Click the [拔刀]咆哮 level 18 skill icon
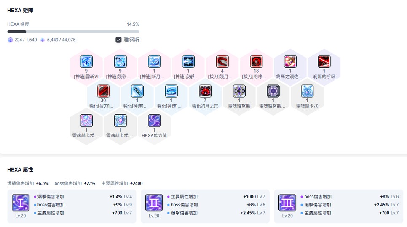 [x=256, y=62]
